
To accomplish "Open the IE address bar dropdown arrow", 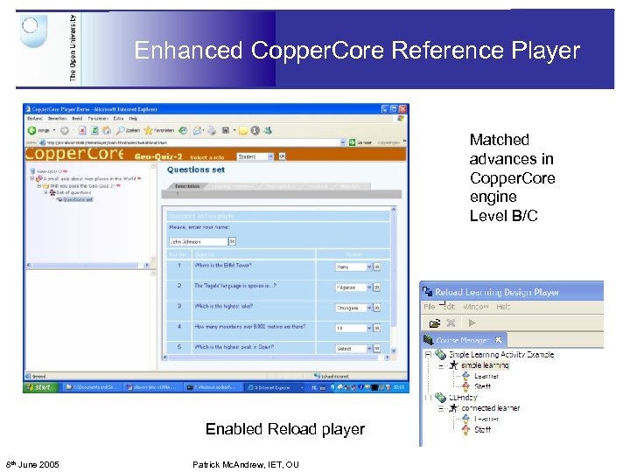I will 343,142.
